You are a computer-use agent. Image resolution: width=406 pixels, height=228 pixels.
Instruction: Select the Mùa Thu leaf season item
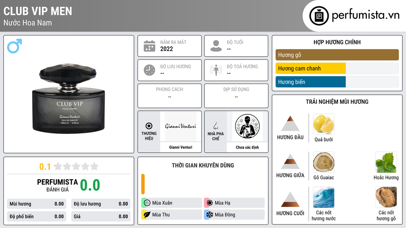pos(171,215)
